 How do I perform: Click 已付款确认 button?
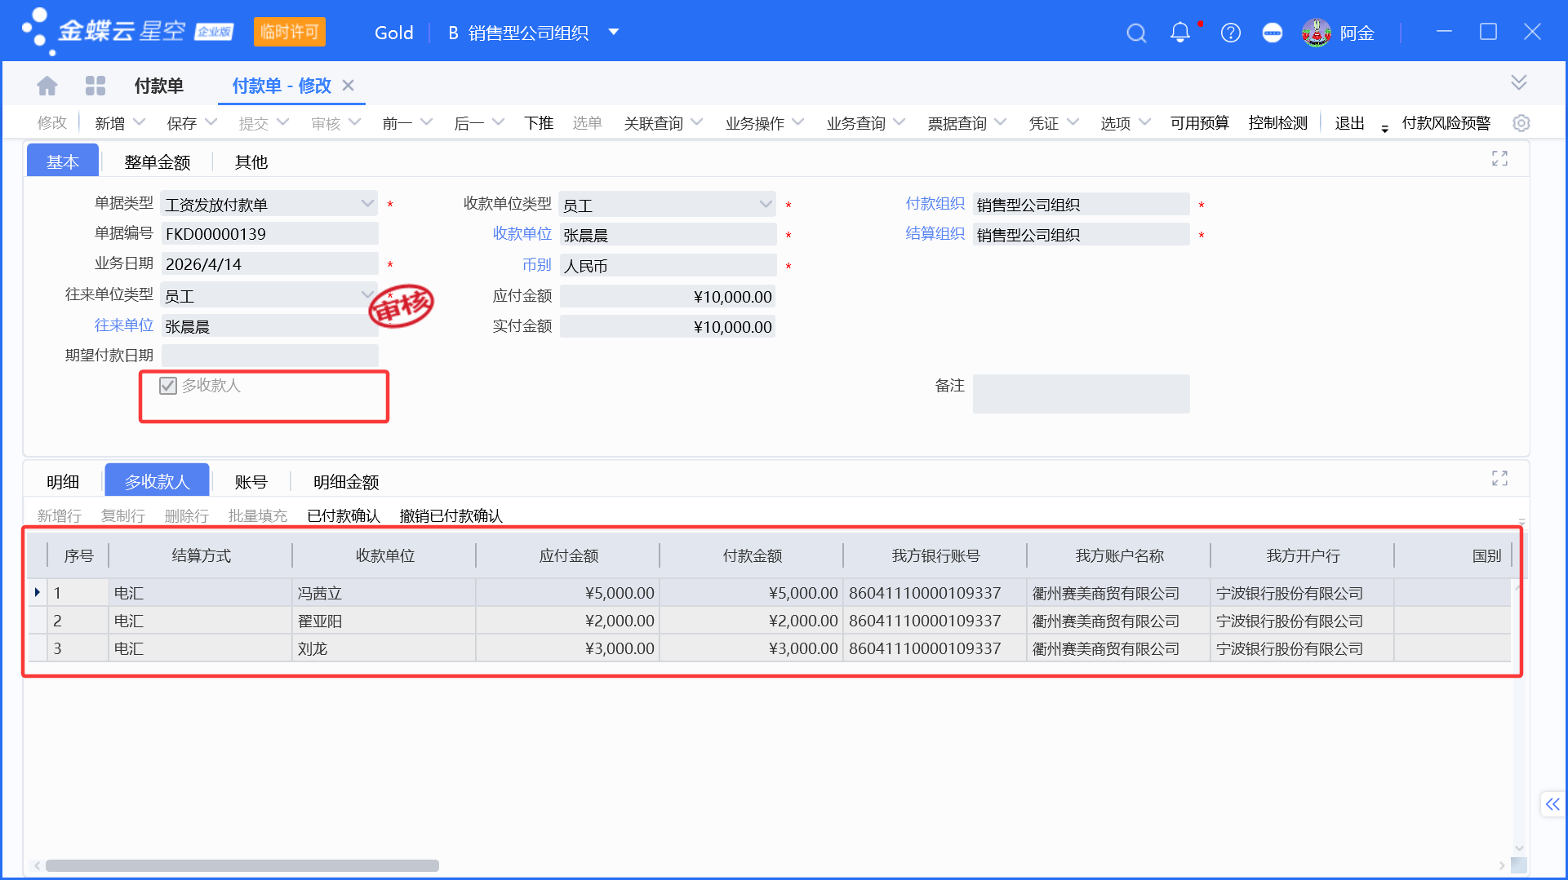click(344, 515)
